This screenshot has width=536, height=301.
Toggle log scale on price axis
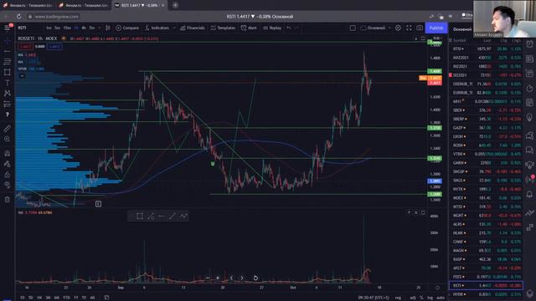click(430, 298)
